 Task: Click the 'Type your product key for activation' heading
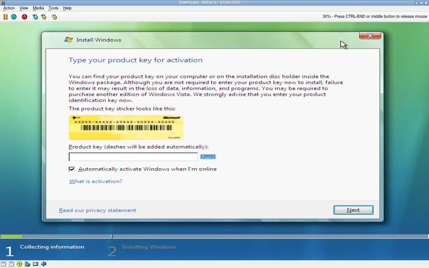coord(136,60)
